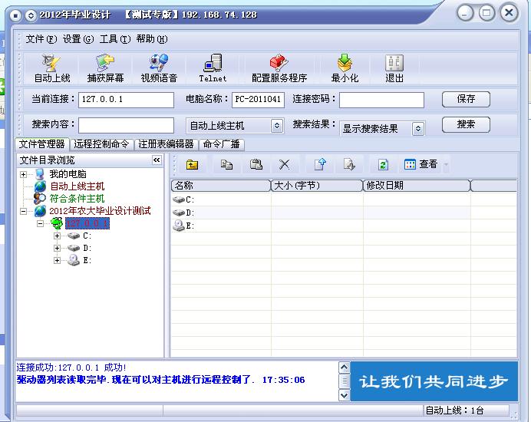This screenshot has height=422, width=531.
Task: Expand the E: drive node
Action: coord(57,260)
